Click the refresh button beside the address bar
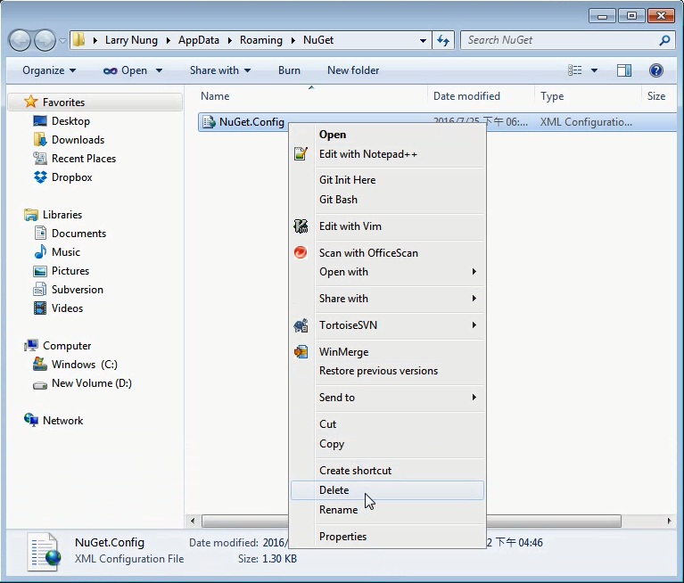684x583 pixels. [x=443, y=40]
